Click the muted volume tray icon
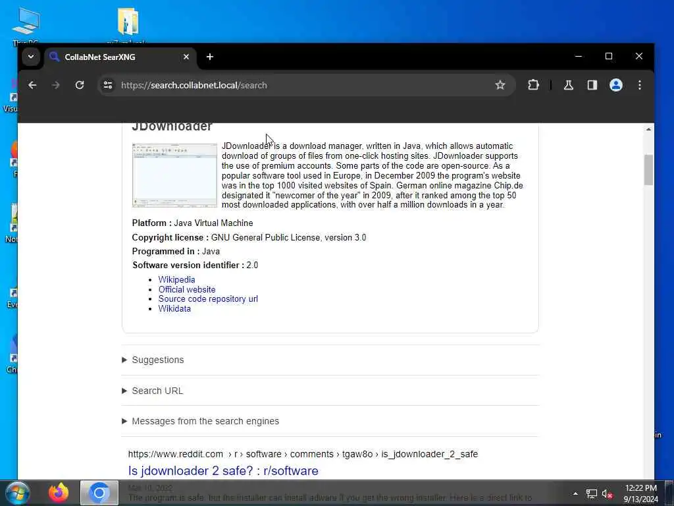This screenshot has width=674, height=506. pos(607,494)
